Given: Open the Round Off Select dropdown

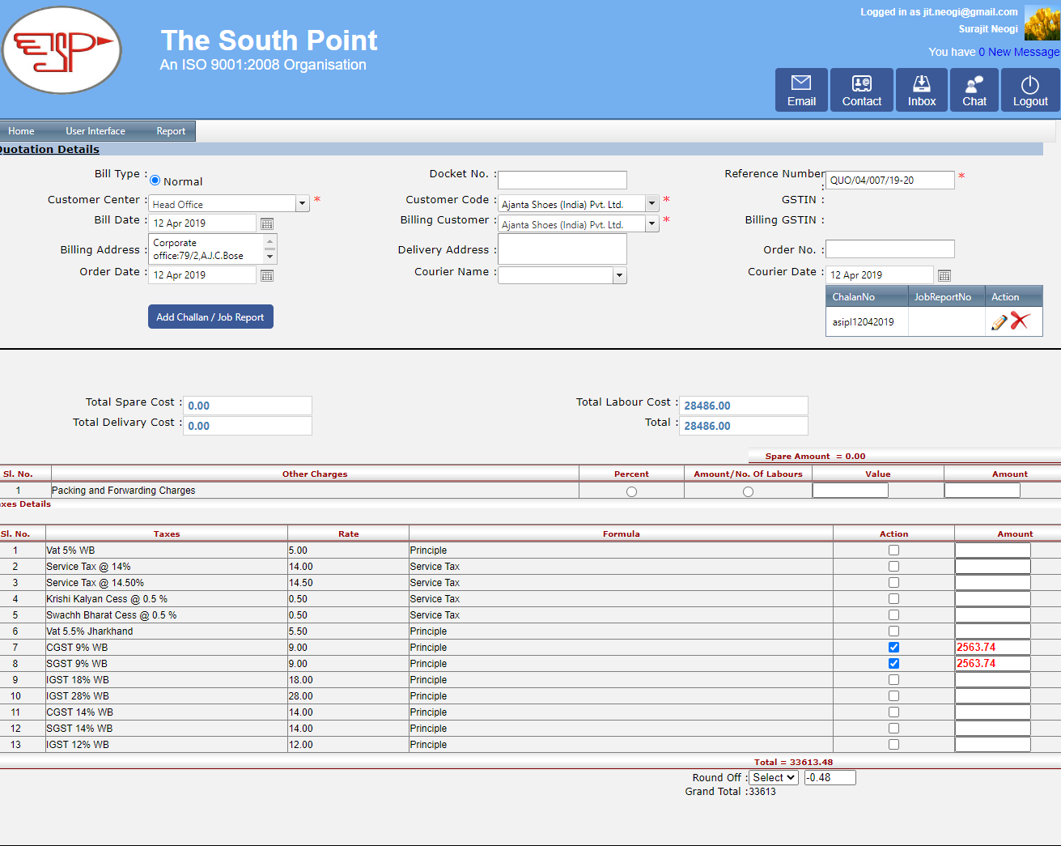Looking at the screenshot, I should point(774,777).
